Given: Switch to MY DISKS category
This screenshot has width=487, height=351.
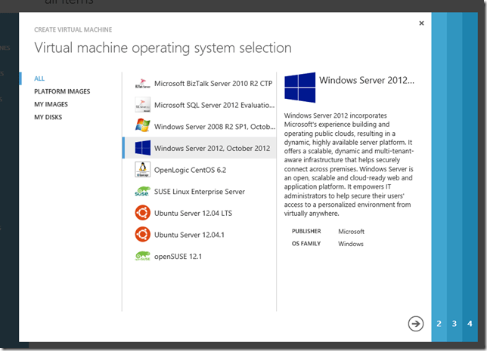Looking at the screenshot, I should (x=48, y=117).
